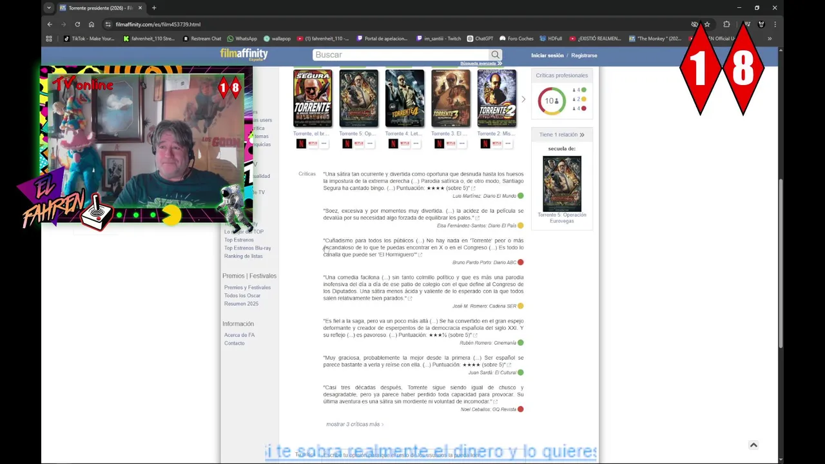Open Contacto link

(x=235, y=343)
